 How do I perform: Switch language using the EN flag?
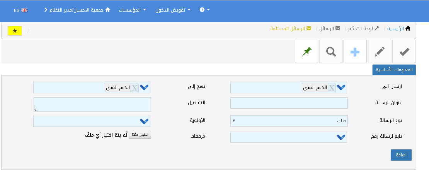(x=20, y=10)
